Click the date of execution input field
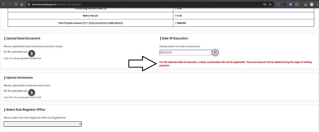Image resolution: width=319 pixels, height=132 pixels. pos(185,52)
